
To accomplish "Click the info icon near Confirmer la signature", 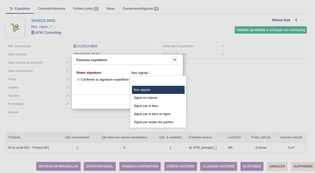I will pyautogui.click(x=78, y=80).
